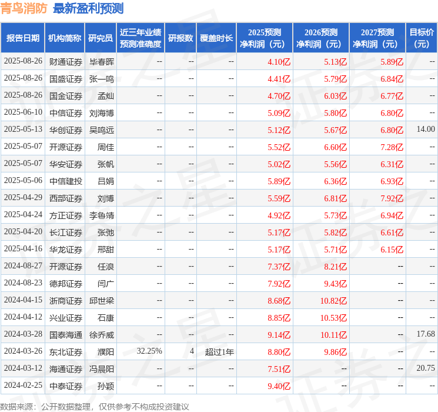Click 6.84亿 in 国盛证券 row
This screenshot has height=412, width=438.
pyautogui.click(x=392, y=79)
